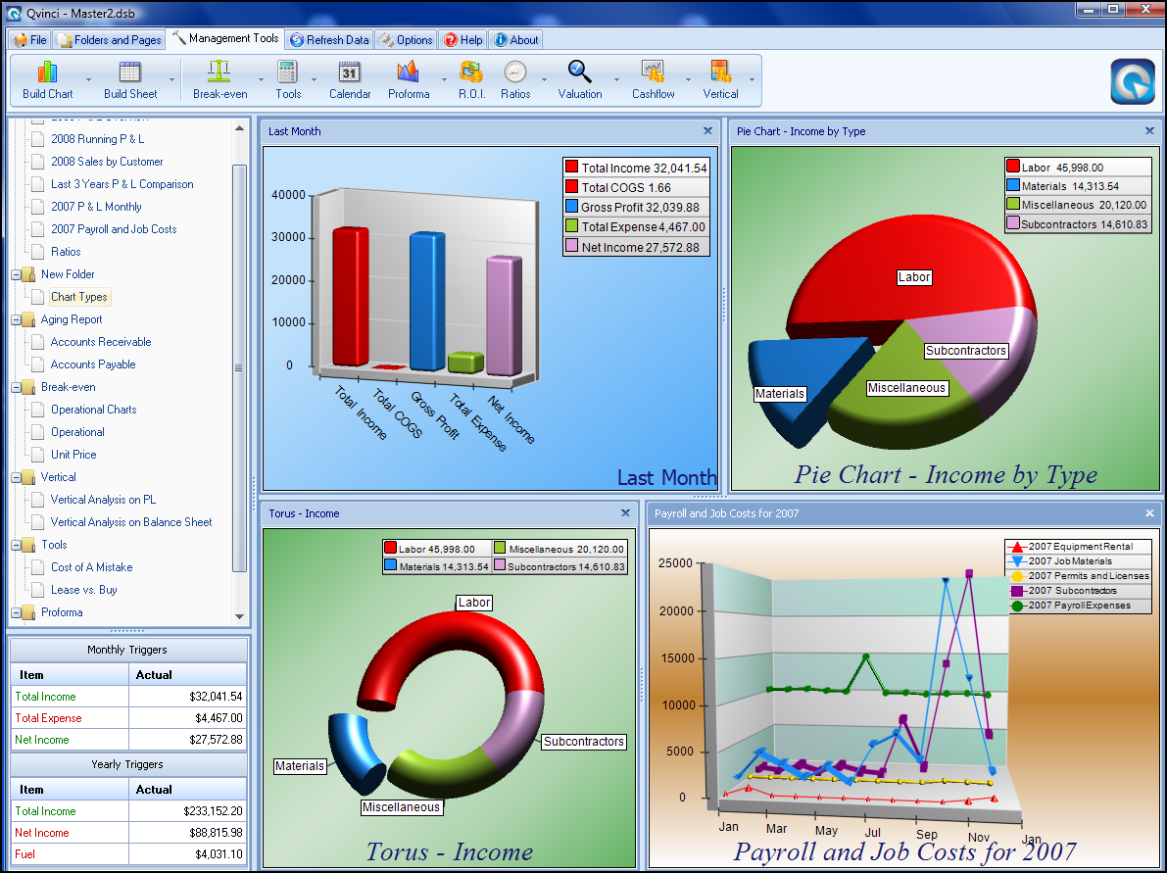
Task: Open the Calendar tool
Action: click(350, 80)
